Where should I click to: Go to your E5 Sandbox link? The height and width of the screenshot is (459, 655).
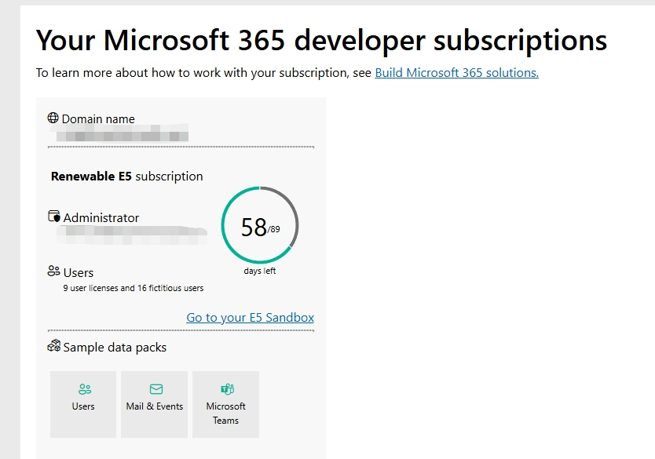point(250,318)
